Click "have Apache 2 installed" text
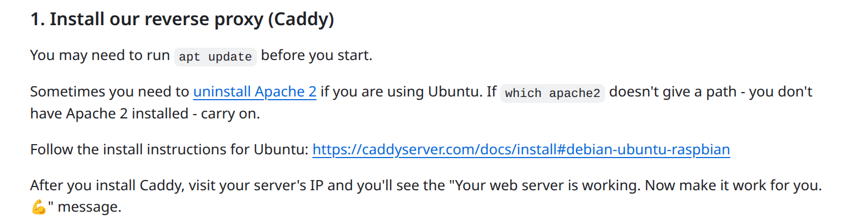 coord(99,114)
